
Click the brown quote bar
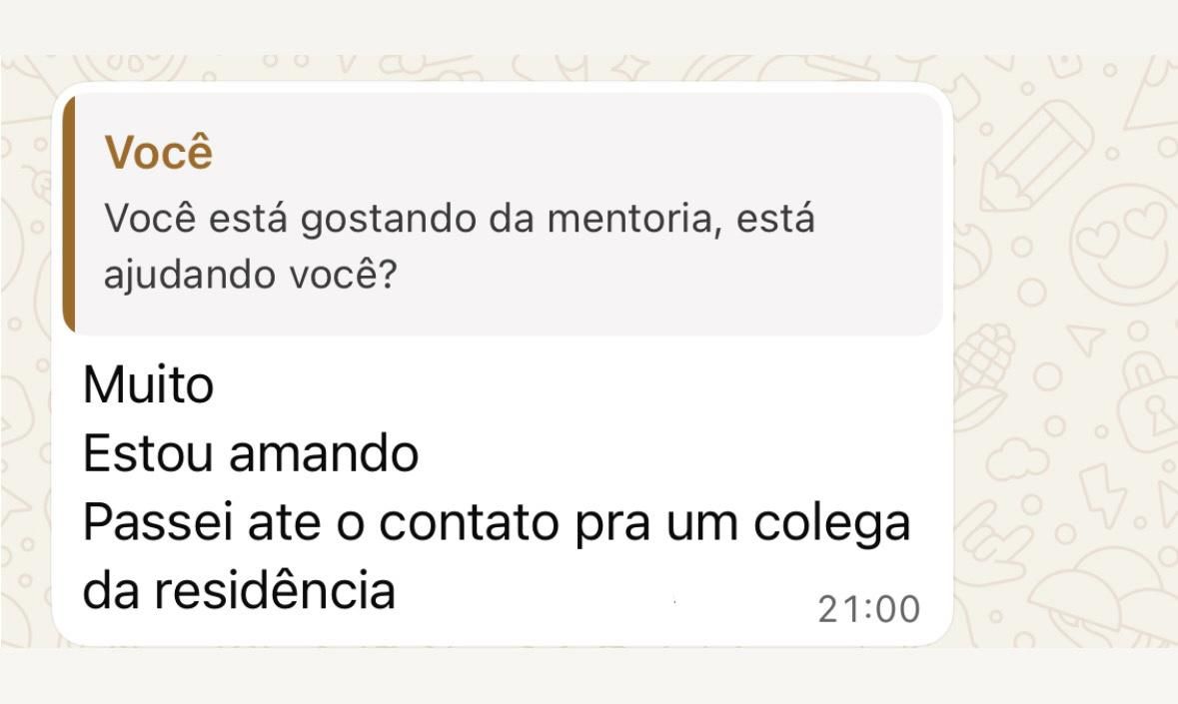tap(68, 215)
